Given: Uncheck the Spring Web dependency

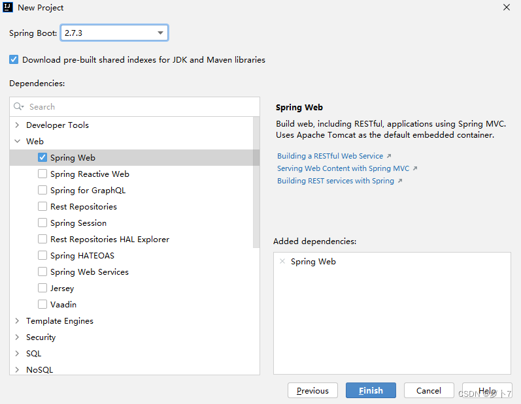Looking at the screenshot, I should click(42, 157).
